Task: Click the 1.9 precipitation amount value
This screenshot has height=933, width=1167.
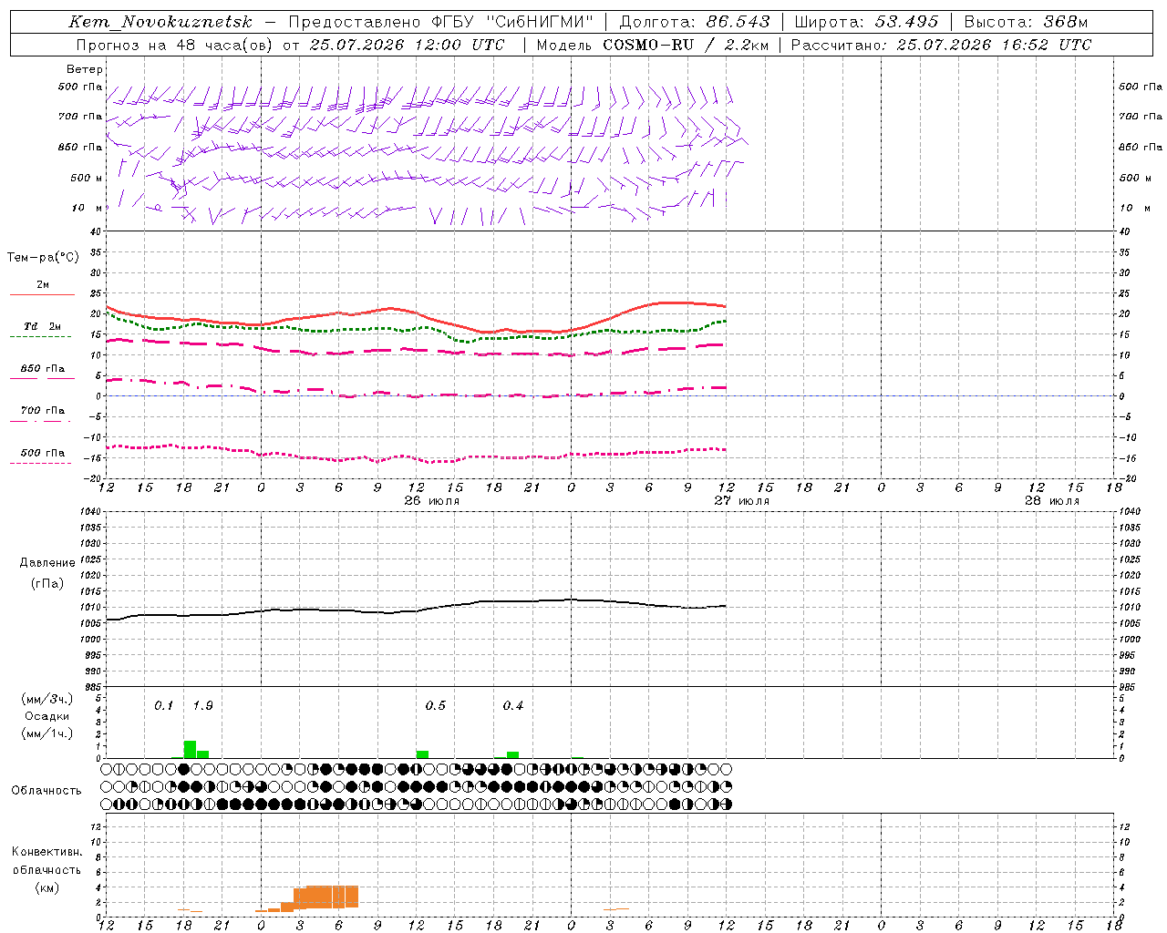Action: [x=202, y=706]
